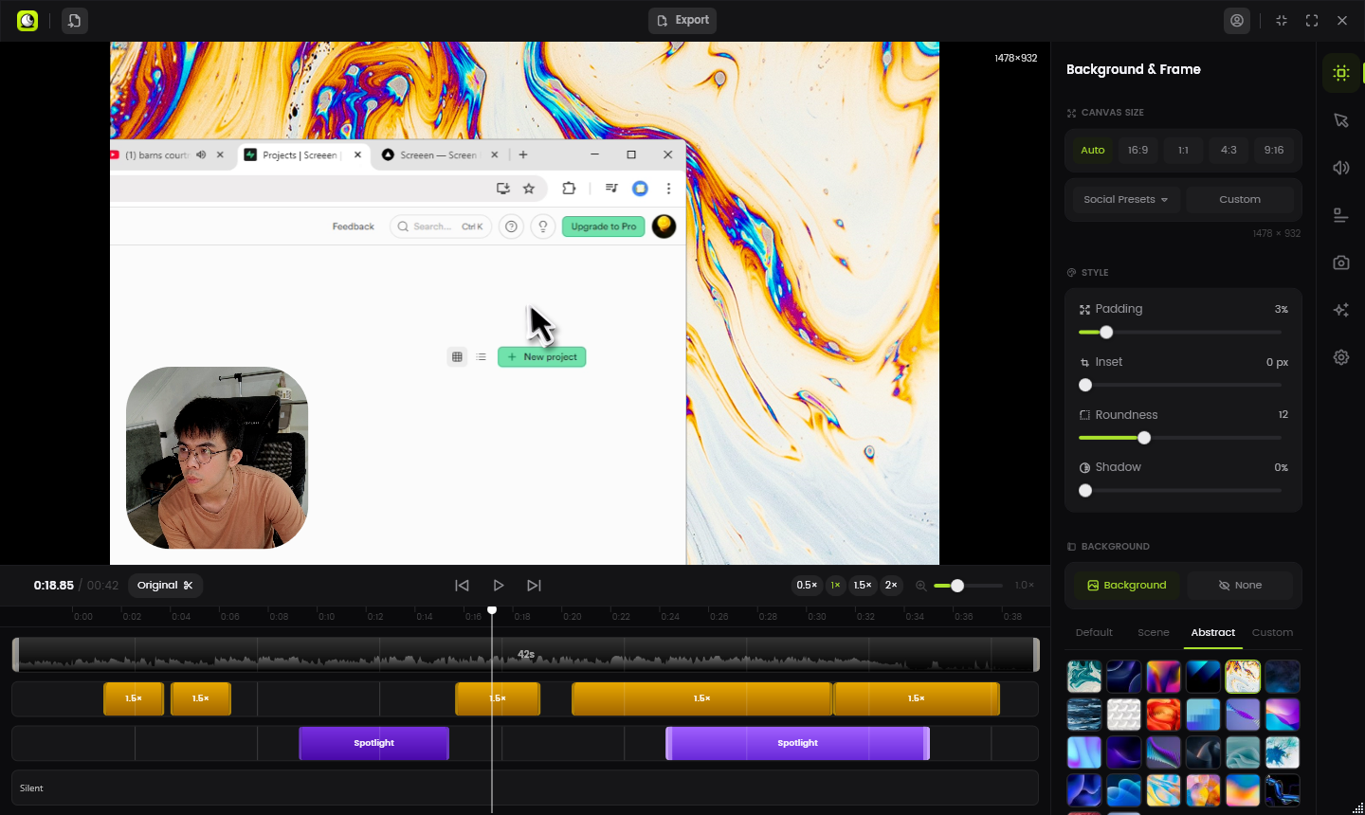The image size is (1365, 815).
Task: Set playback speed to 2×
Action: (x=890, y=586)
